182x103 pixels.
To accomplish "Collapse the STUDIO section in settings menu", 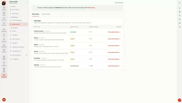I will pos(13,7).
